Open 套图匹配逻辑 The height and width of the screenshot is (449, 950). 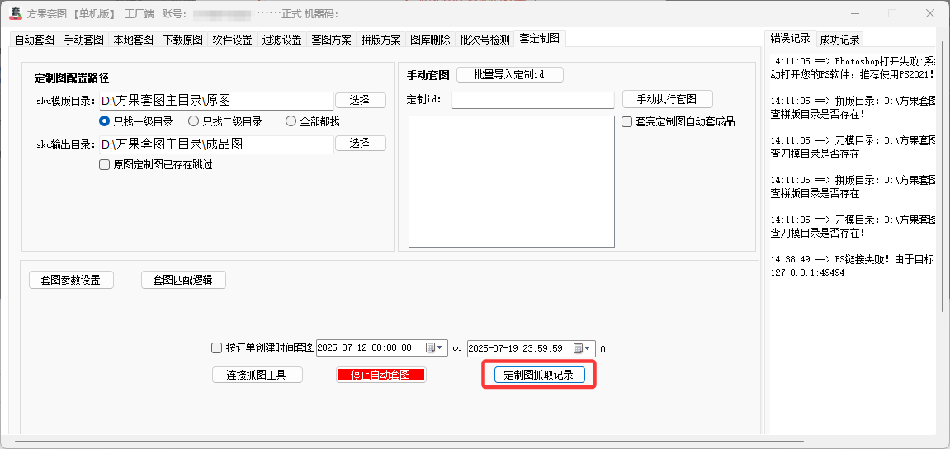pyautogui.click(x=183, y=280)
